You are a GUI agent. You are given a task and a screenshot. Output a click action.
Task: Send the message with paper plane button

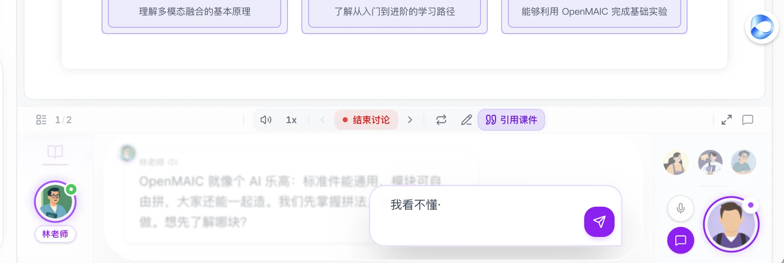point(599,222)
